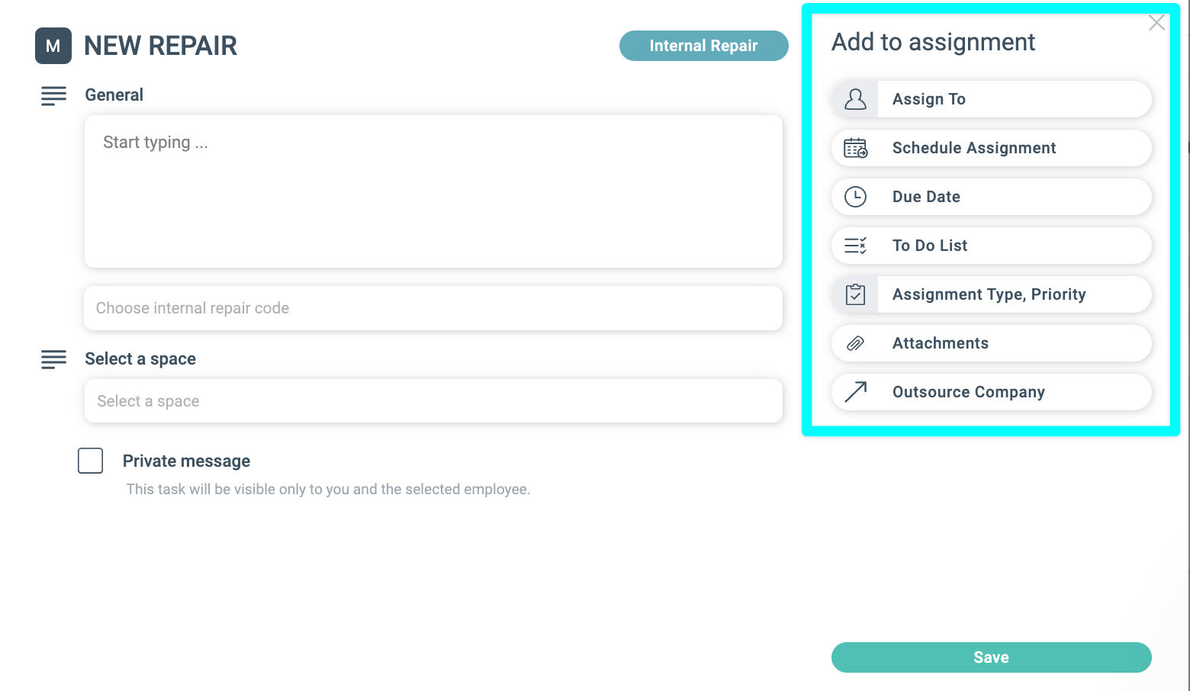Click the clock icon for Due Date
This screenshot has width=1190, height=691.
(x=855, y=197)
